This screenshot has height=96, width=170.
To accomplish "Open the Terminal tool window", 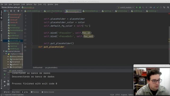I will 35,92.
